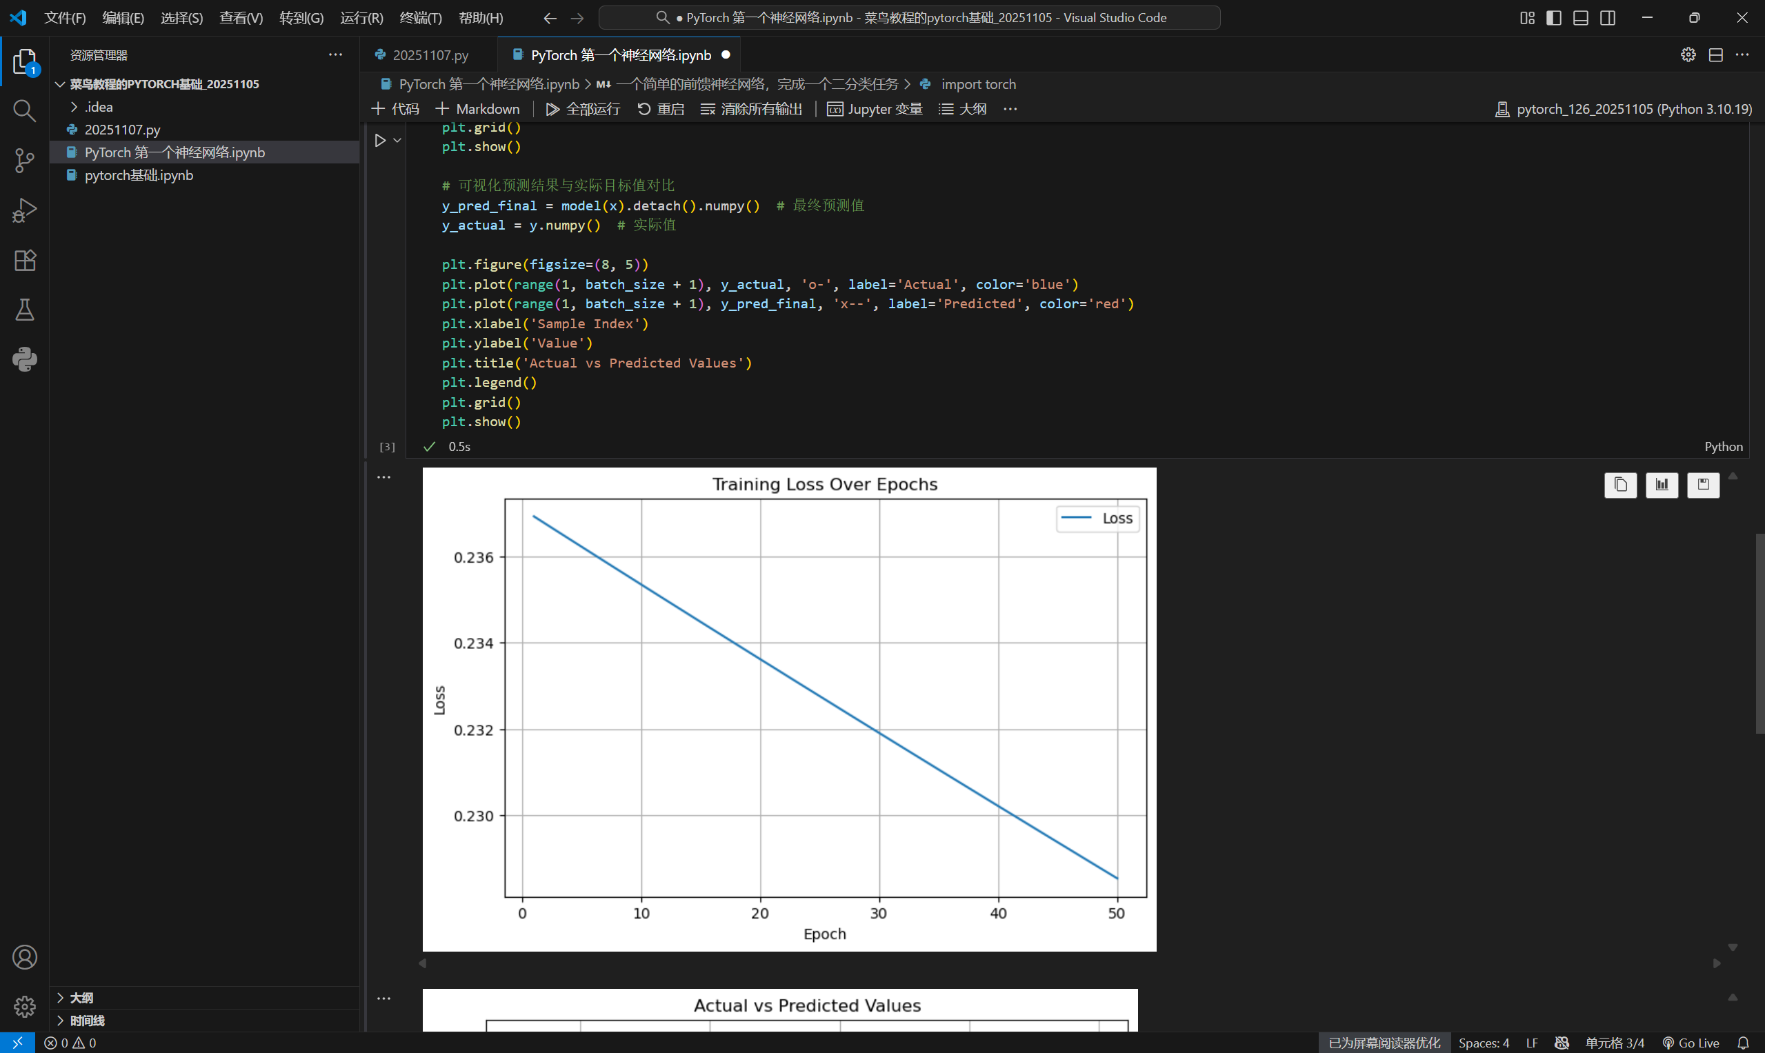Open the run cell options dropdown arrow
The image size is (1765, 1053).
point(397,141)
